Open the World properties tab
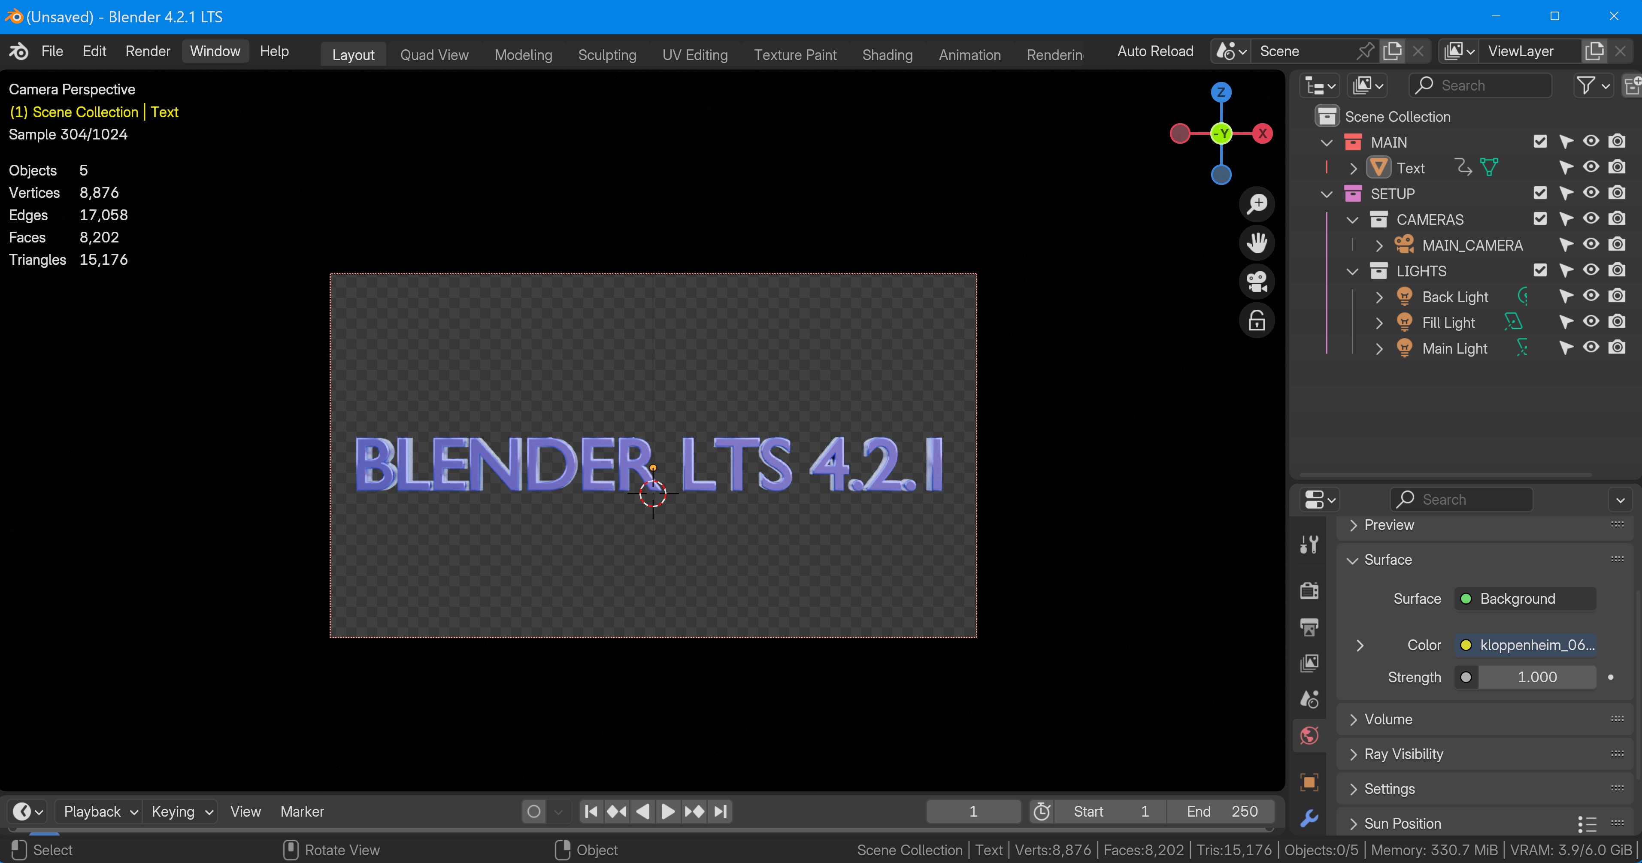The image size is (1642, 863). tap(1309, 736)
